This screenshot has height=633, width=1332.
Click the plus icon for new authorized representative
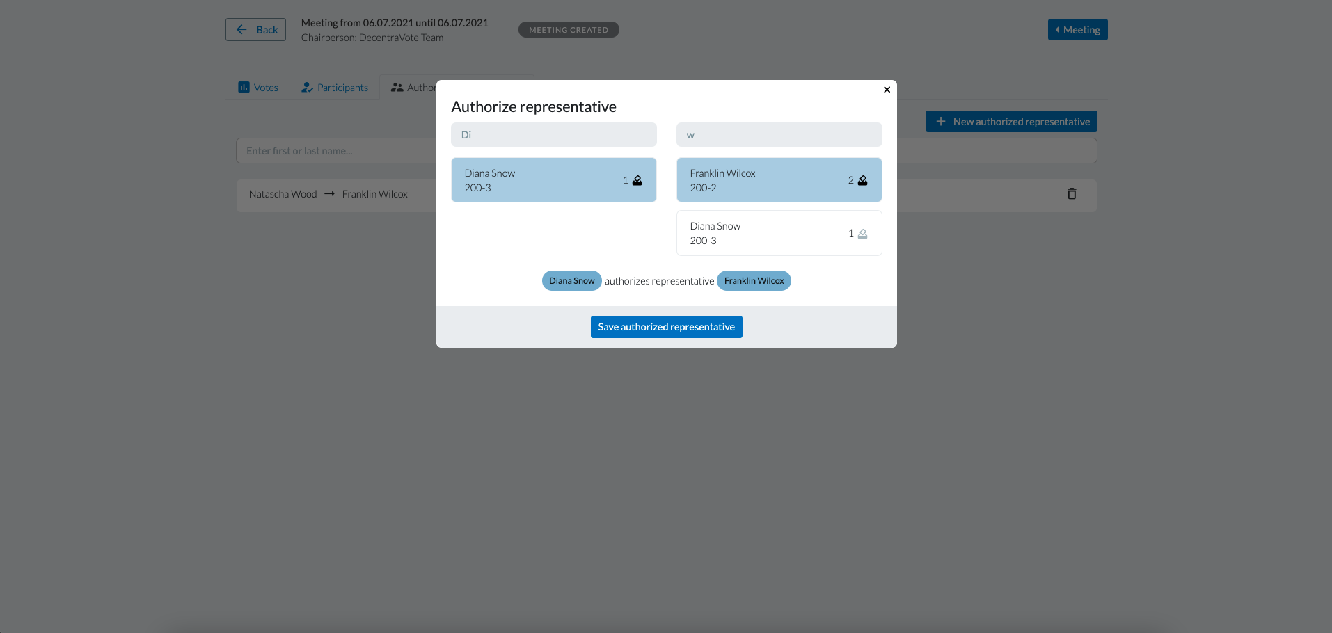(x=940, y=122)
